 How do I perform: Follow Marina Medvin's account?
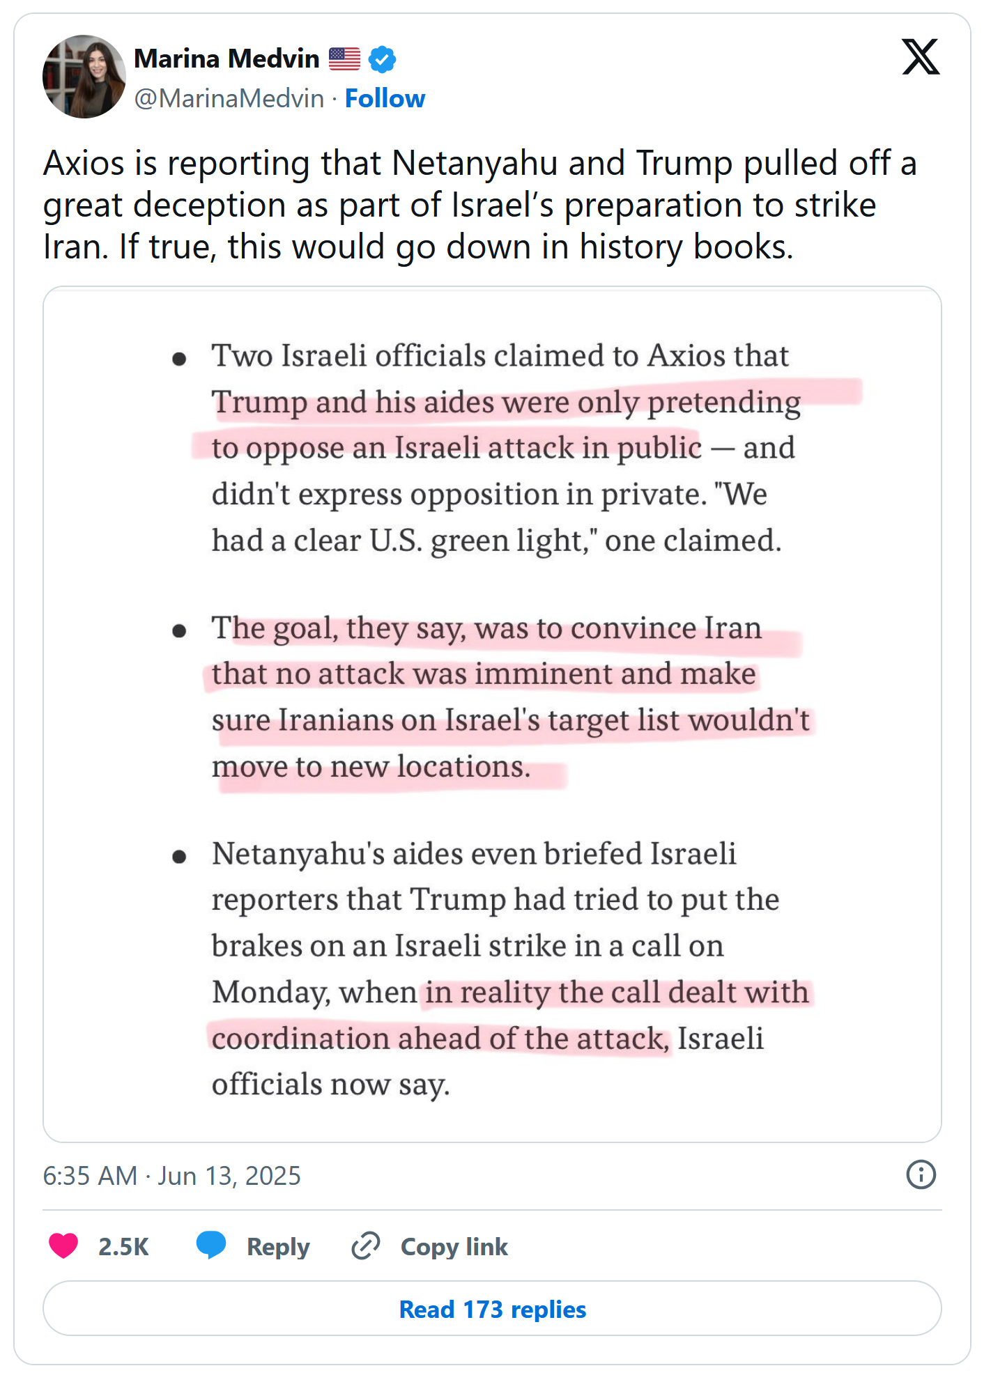385,99
